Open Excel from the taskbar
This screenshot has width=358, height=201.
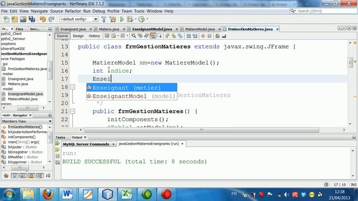[x=127, y=194]
